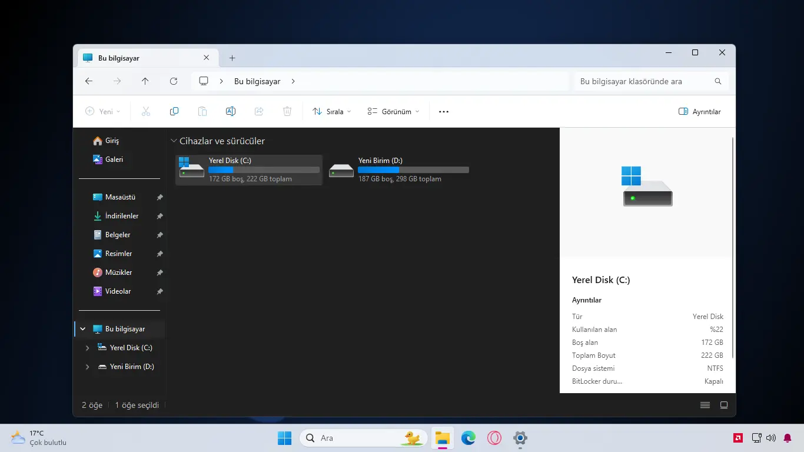Unpin Müzikler using its pin icon
The image size is (804, 452).
[x=160, y=272]
